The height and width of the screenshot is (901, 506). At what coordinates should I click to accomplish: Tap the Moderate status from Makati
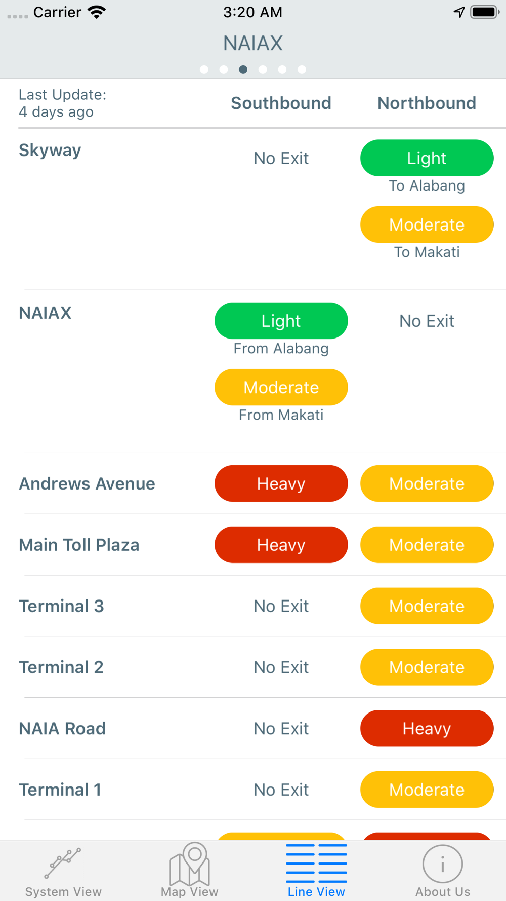point(281,387)
